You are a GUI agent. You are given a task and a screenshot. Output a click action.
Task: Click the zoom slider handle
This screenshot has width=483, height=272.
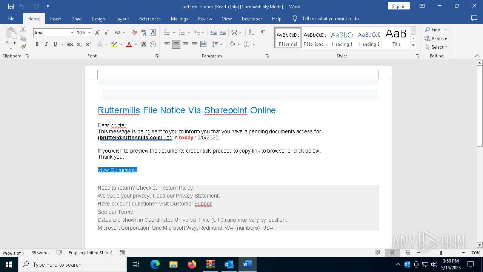click(441, 253)
